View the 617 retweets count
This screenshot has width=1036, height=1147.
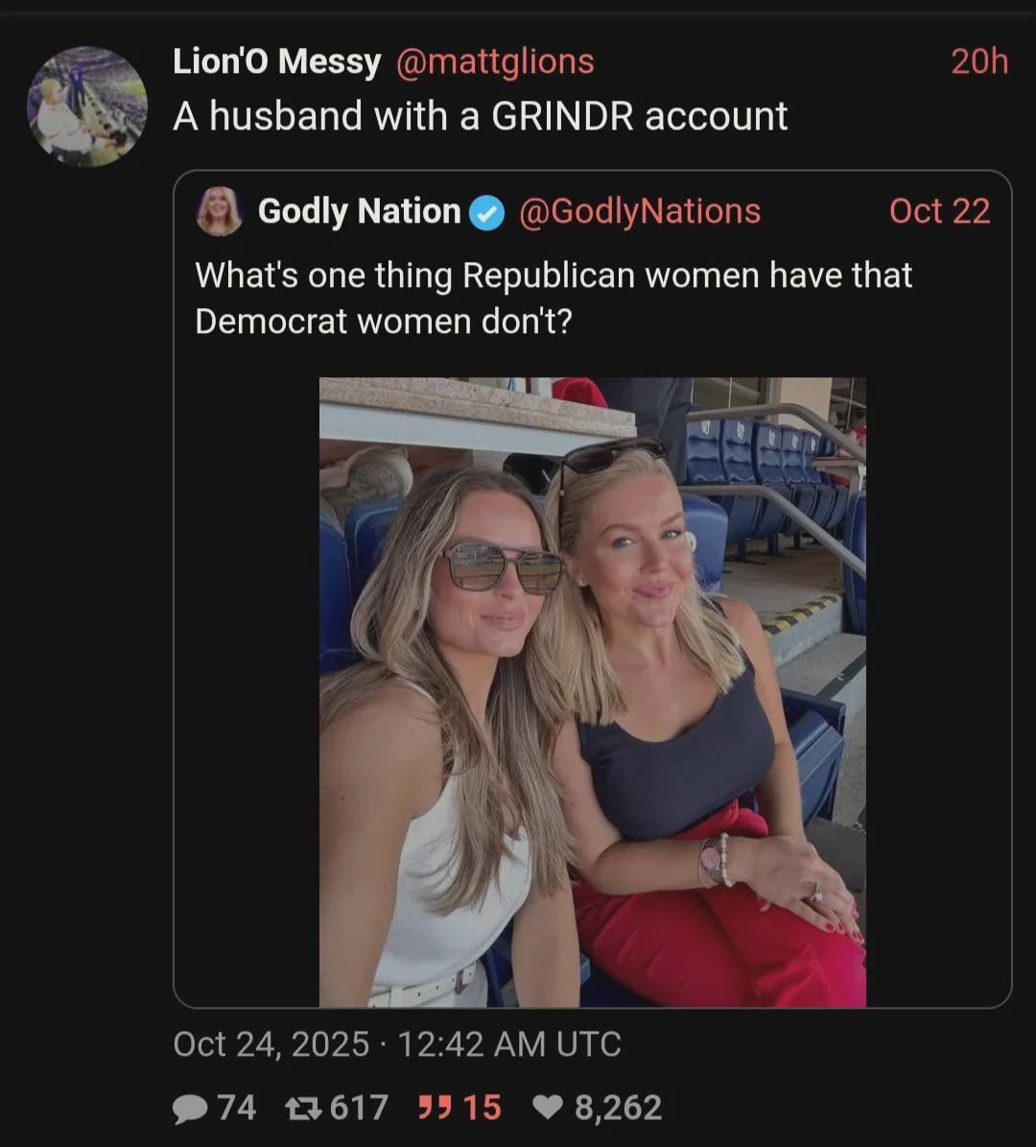(359, 1109)
